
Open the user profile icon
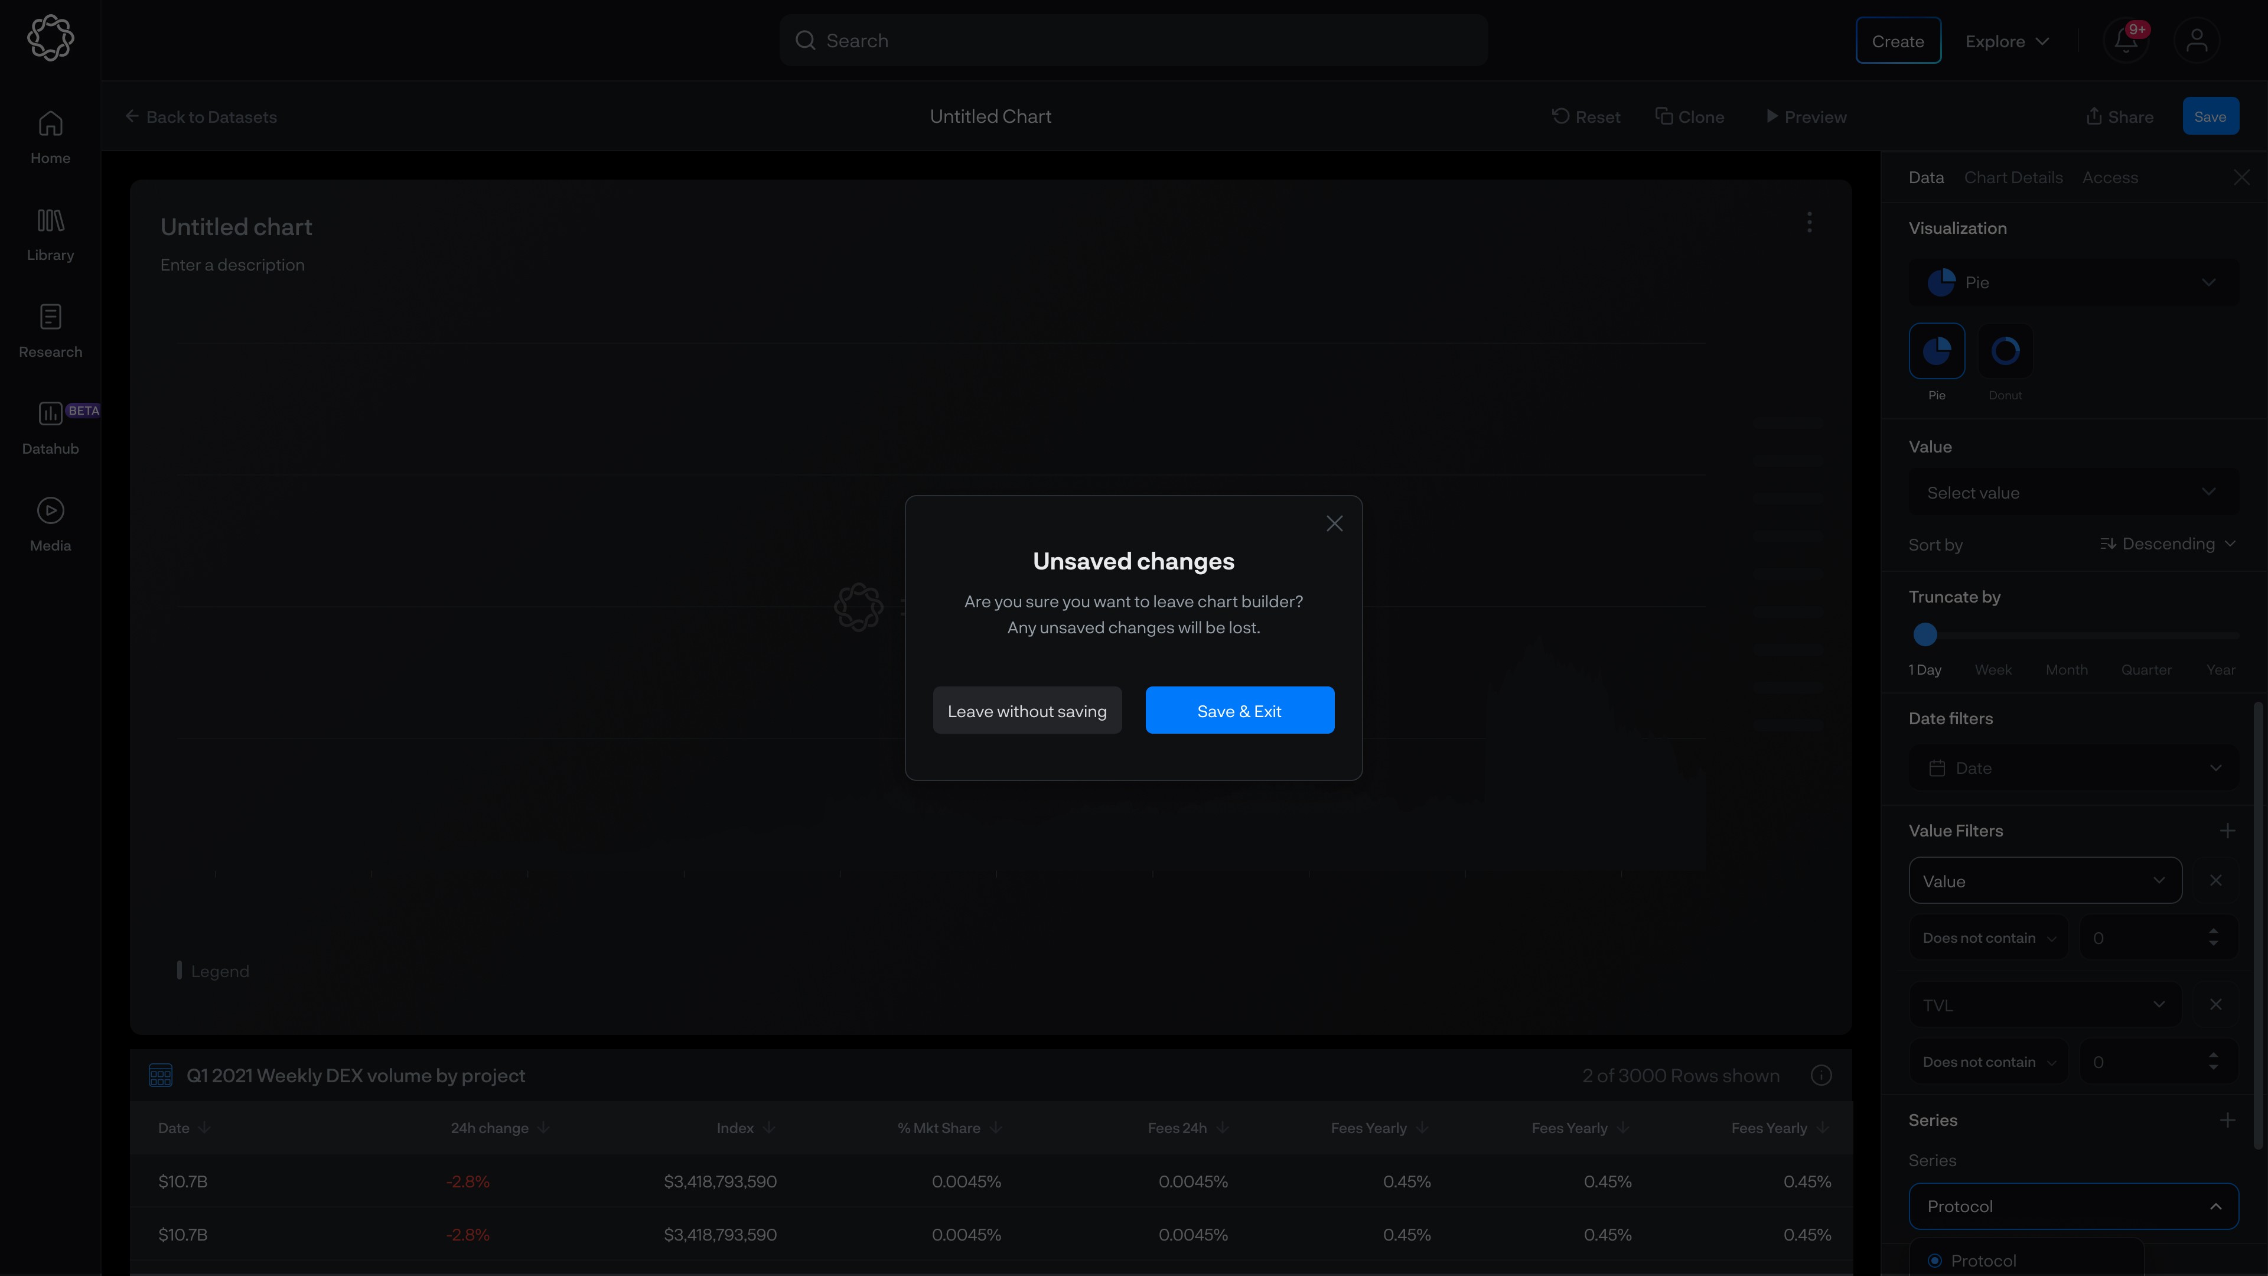pos(2196,41)
